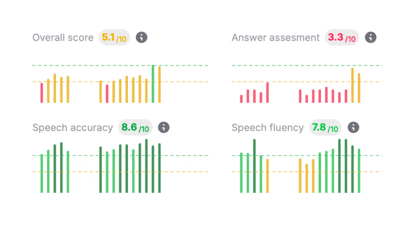
Task: Select the 8.6/10 speech accuracy badge
Action: click(135, 127)
